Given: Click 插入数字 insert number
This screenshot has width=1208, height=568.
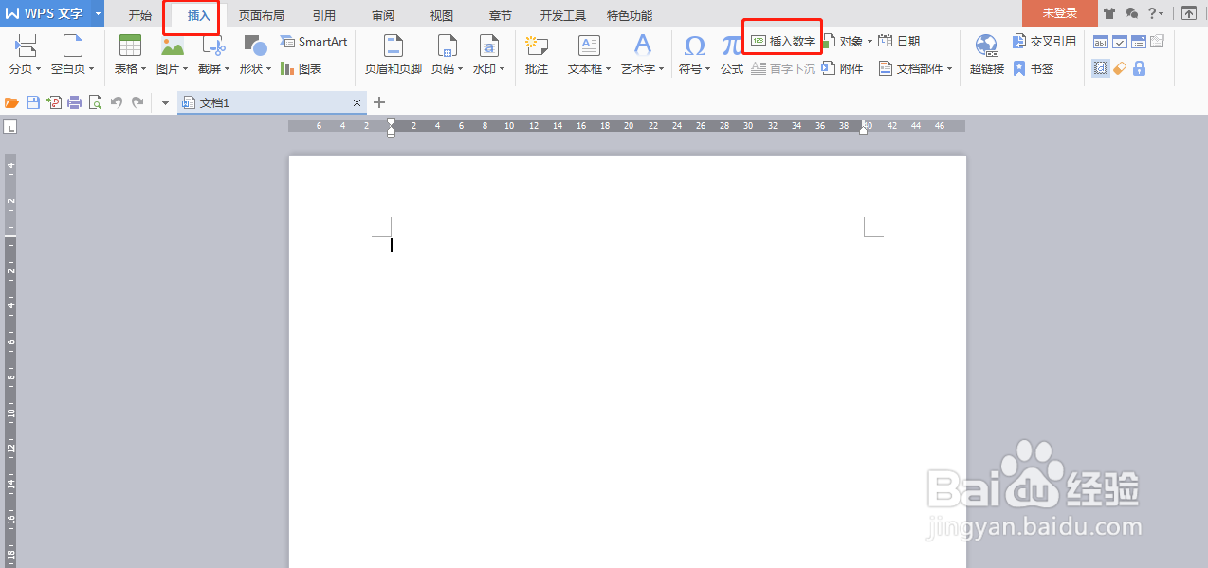Looking at the screenshot, I should pyautogui.click(x=783, y=42).
